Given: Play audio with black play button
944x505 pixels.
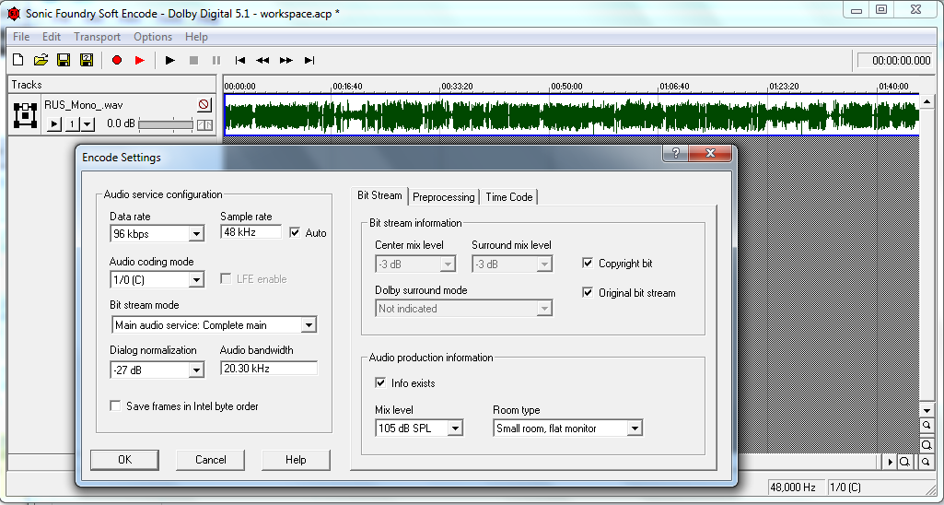Looking at the screenshot, I should click(169, 60).
